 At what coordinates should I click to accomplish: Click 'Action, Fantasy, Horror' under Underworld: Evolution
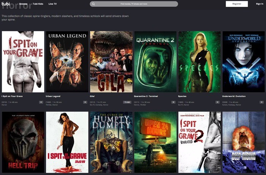(x=231, y=105)
